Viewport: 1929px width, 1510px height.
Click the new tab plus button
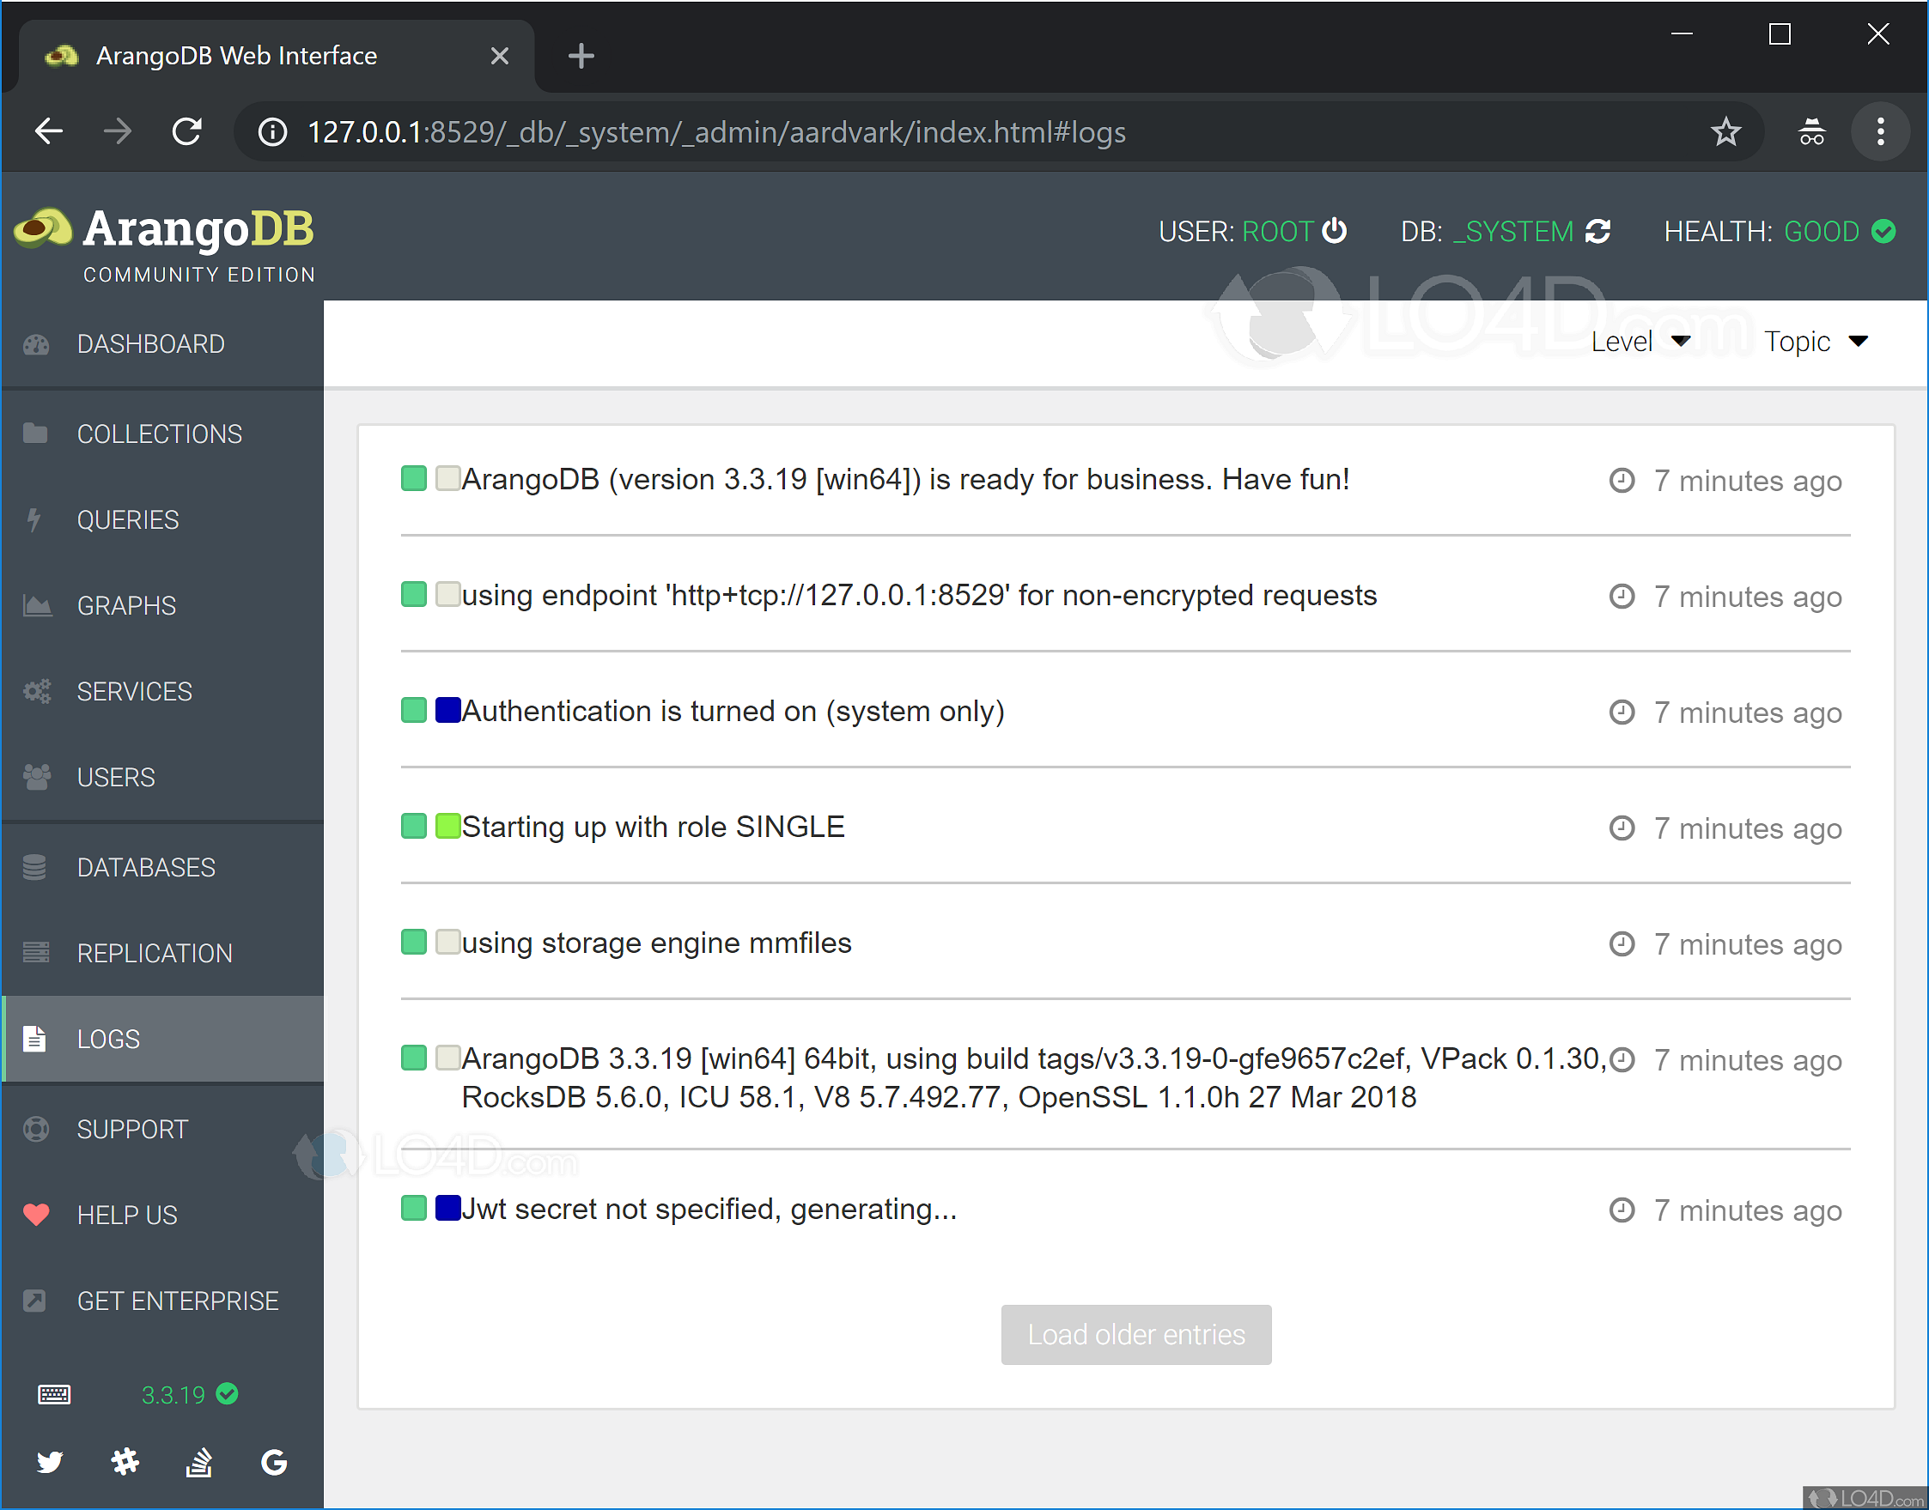[x=581, y=56]
